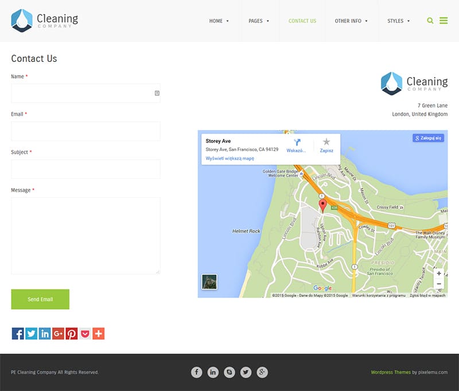Image resolution: width=459 pixels, height=391 pixels.
Task: Share page via Twitter square icon
Action: [31, 334]
